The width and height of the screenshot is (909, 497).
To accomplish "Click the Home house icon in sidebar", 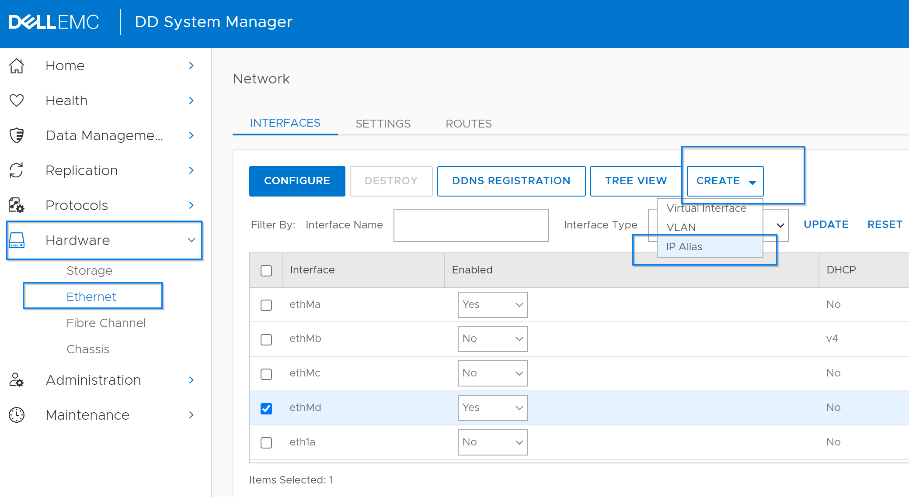I will click(x=17, y=66).
